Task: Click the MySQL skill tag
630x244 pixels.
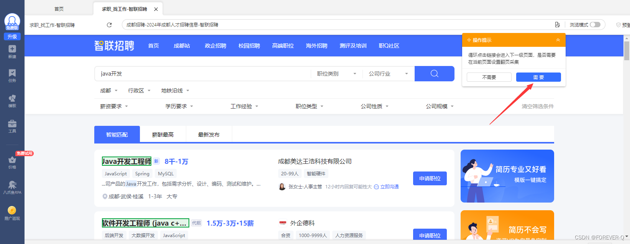Action: pos(166,174)
